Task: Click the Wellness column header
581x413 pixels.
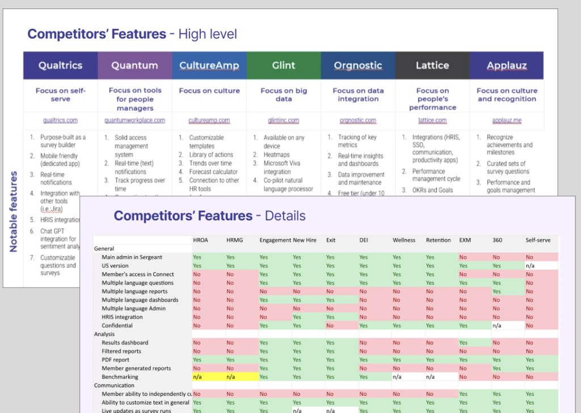Action: coord(404,240)
